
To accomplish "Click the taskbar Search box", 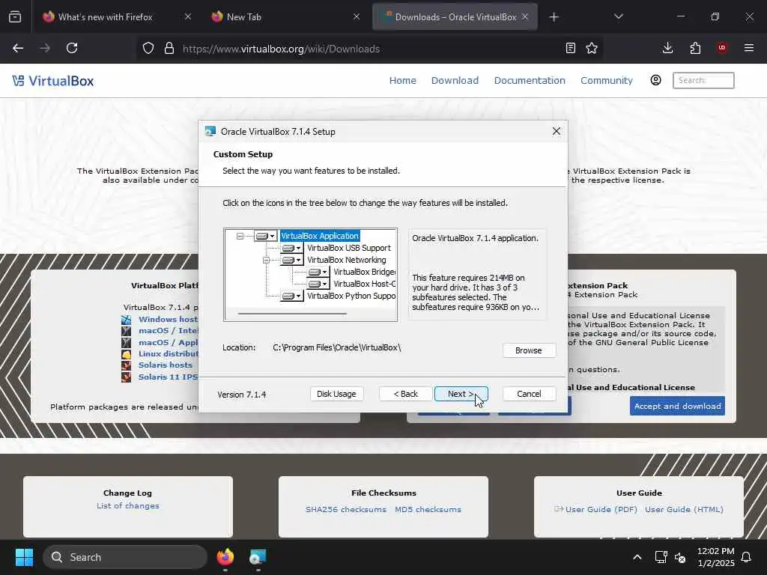I will [125, 557].
